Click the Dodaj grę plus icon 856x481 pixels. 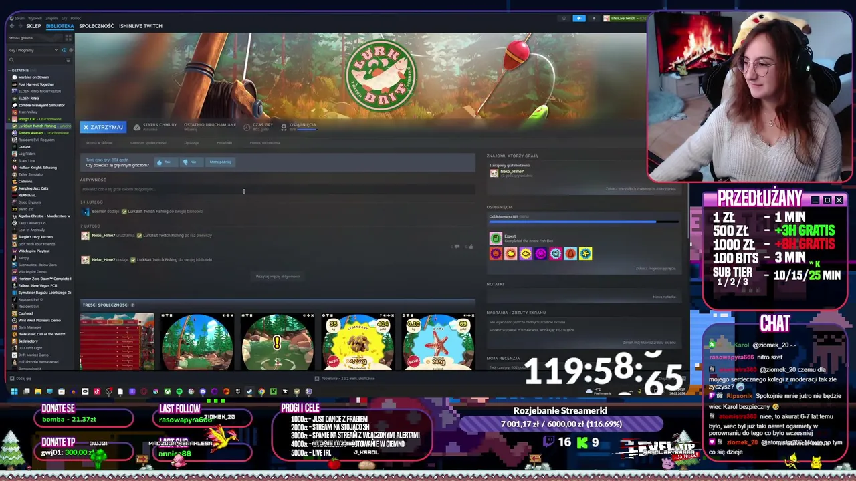tap(11, 379)
